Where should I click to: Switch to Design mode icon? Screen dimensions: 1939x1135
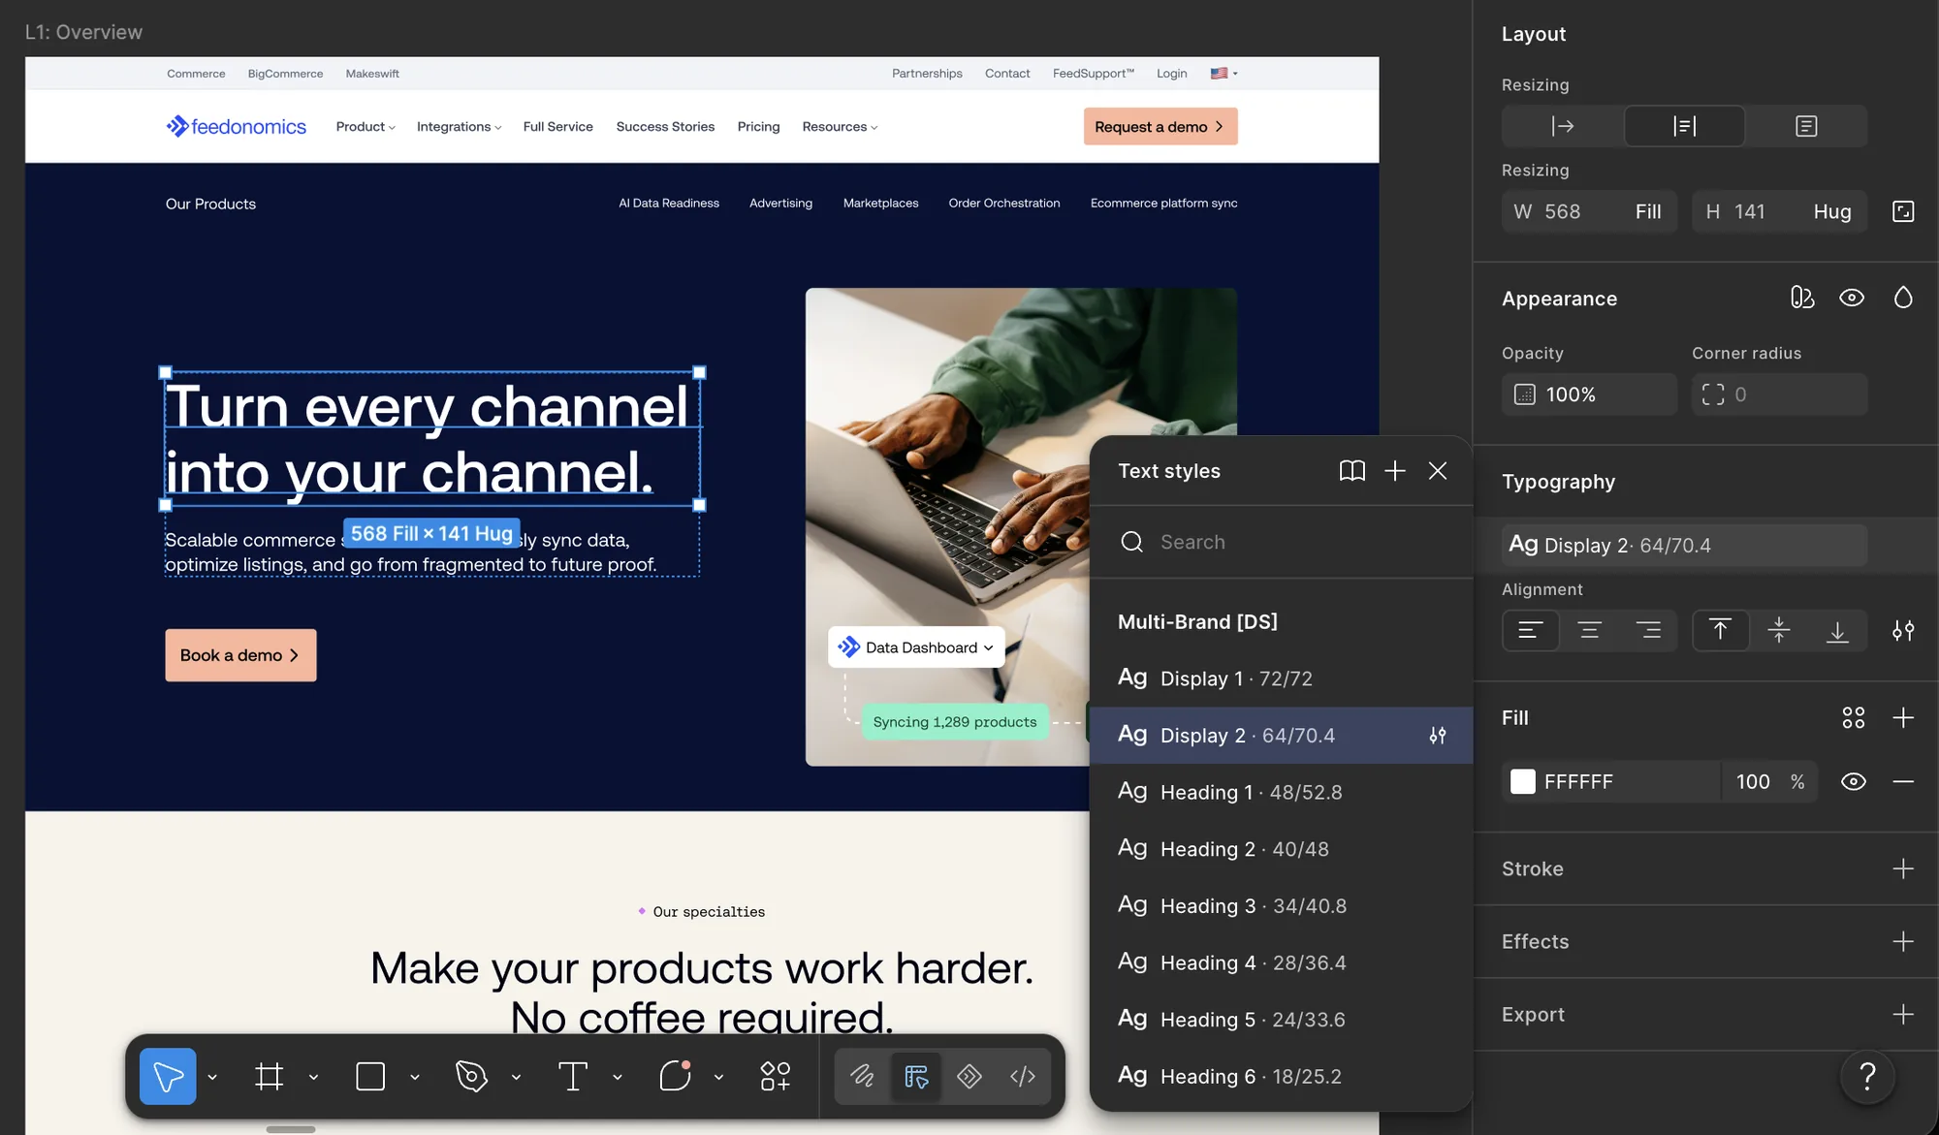tap(916, 1076)
